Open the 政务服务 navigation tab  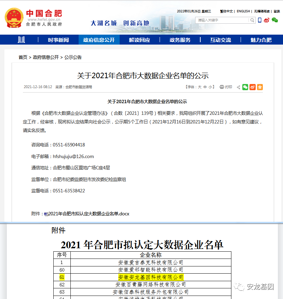tap(180, 40)
